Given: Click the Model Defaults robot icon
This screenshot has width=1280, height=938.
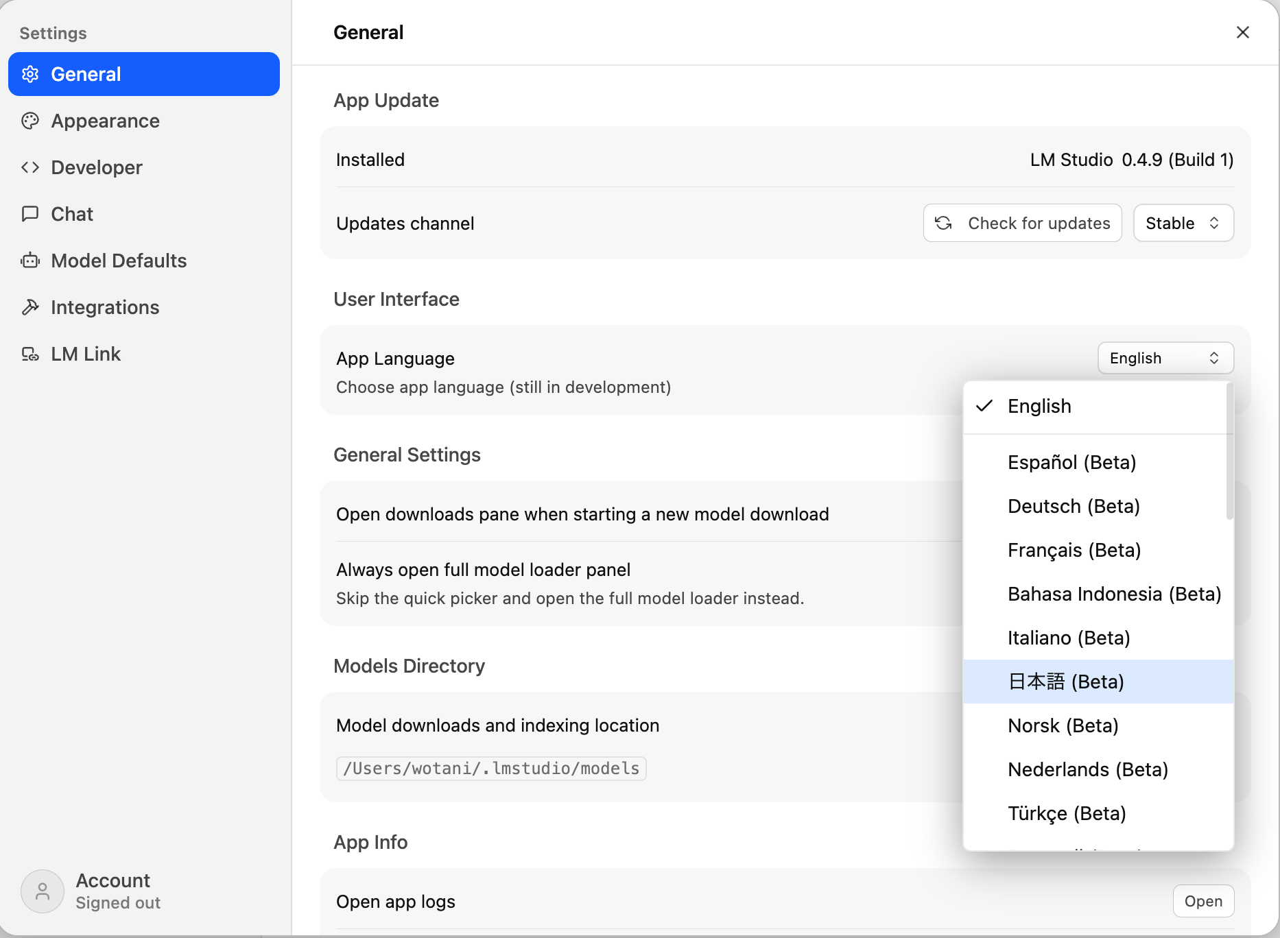Looking at the screenshot, I should pos(30,261).
